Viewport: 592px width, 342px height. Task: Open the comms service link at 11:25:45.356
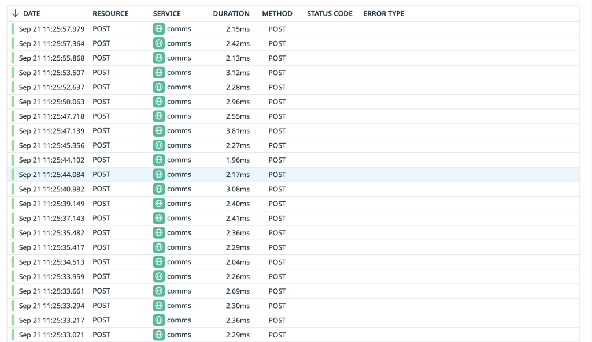click(179, 145)
